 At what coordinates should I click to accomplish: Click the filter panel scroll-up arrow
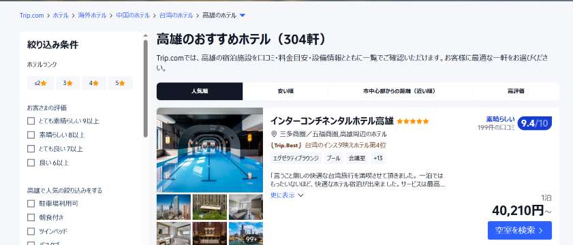(x=145, y=35)
